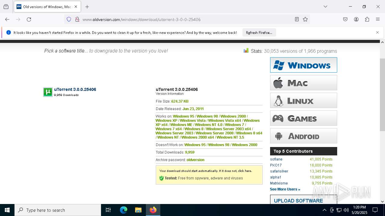Open a new tab with the plus button
The image size is (385, 216).
pyautogui.click(x=87, y=7)
